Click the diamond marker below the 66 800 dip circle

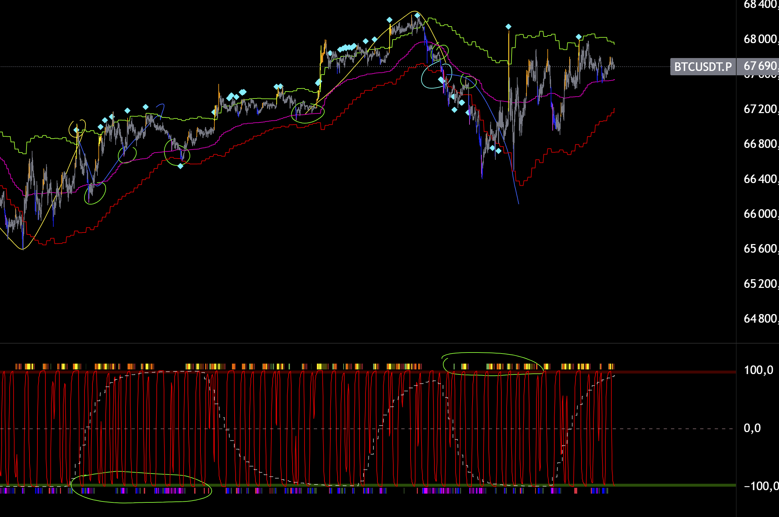click(x=180, y=166)
